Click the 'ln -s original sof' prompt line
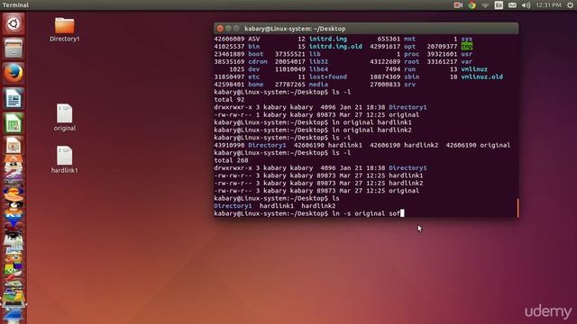The width and height of the screenshot is (577, 324). pos(309,213)
